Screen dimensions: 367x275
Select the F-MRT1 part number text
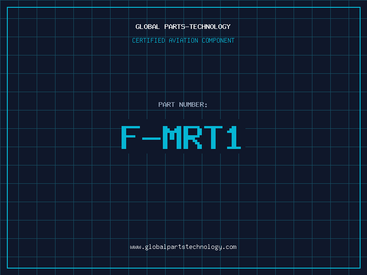coord(181,137)
